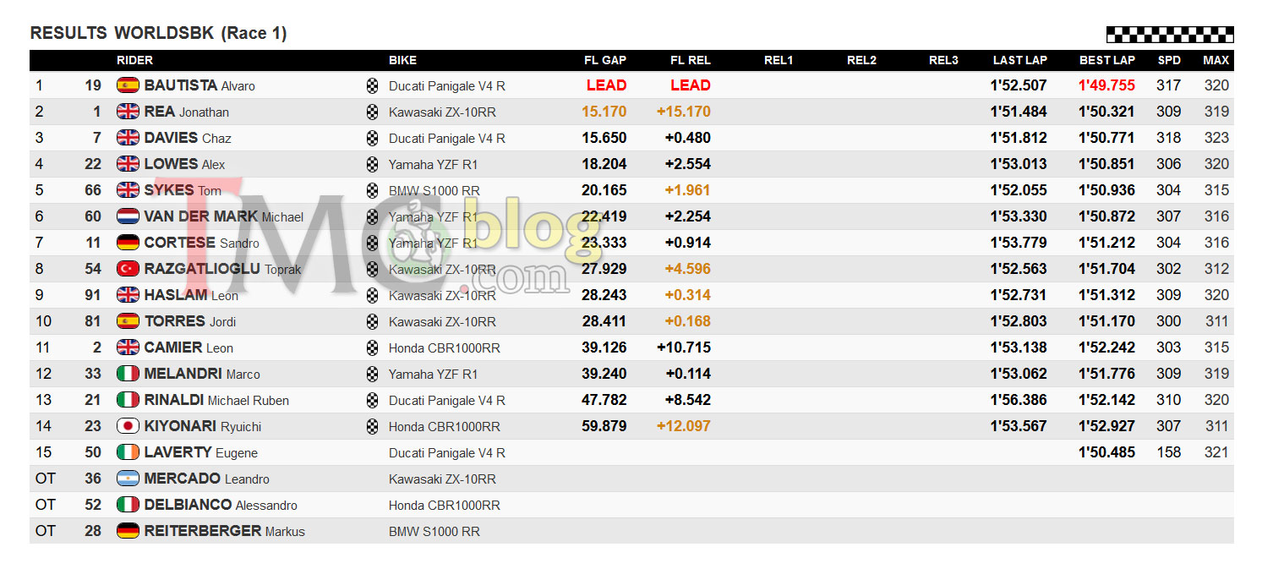Click the REL1 column header
The width and height of the screenshot is (1273, 580).
pos(779,60)
